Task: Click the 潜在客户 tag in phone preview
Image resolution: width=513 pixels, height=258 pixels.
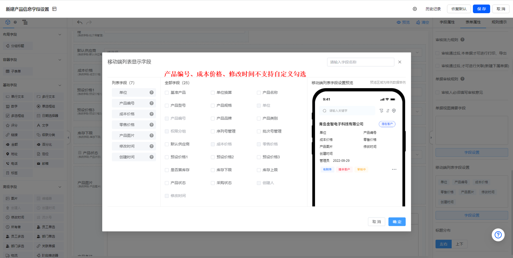Action: click(x=387, y=124)
